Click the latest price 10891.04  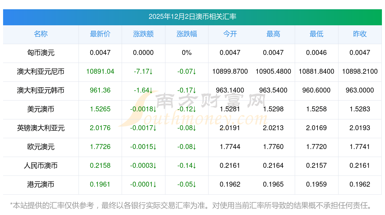click(100, 72)
